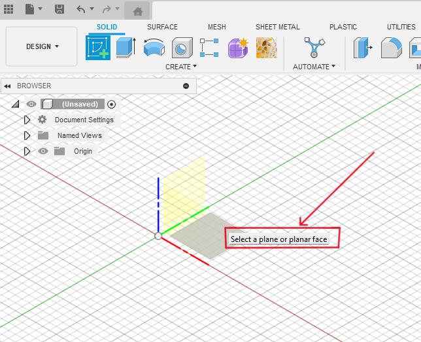Open the AUTOMATE dropdown menu

pyautogui.click(x=314, y=67)
